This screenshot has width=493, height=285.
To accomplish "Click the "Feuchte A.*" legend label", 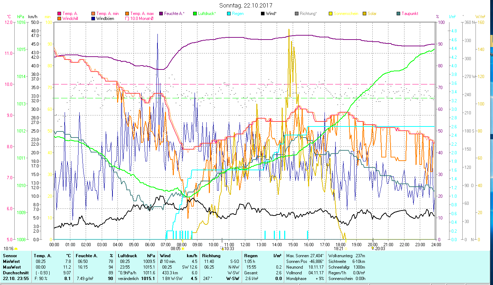I will coord(175,14).
